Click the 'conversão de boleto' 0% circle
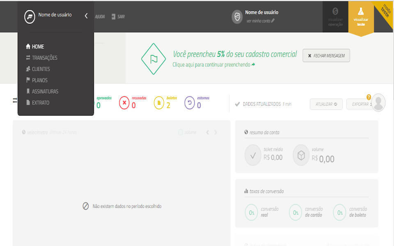 pyautogui.click(x=340, y=212)
